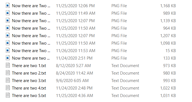
Task: Click date 11/24/2020 2:48 PM entry
Action: coord(74,88)
